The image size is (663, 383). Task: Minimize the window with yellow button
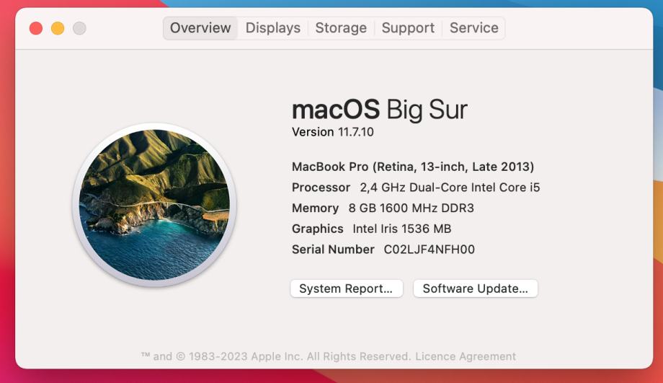pyautogui.click(x=58, y=28)
